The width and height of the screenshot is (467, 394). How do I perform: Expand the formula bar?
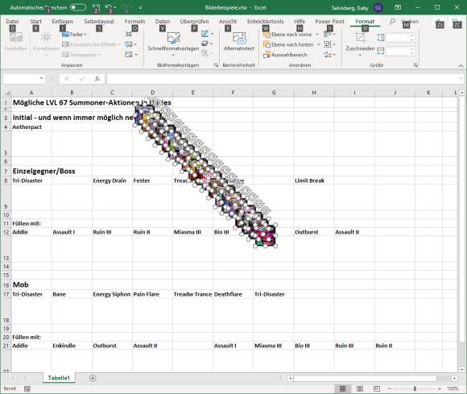coord(461,79)
